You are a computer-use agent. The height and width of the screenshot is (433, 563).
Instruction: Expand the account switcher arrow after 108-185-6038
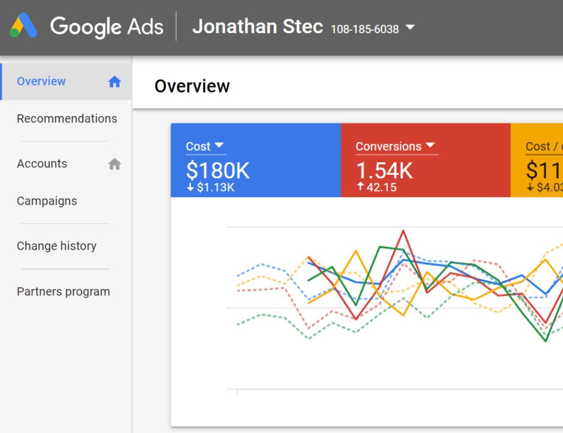click(410, 27)
